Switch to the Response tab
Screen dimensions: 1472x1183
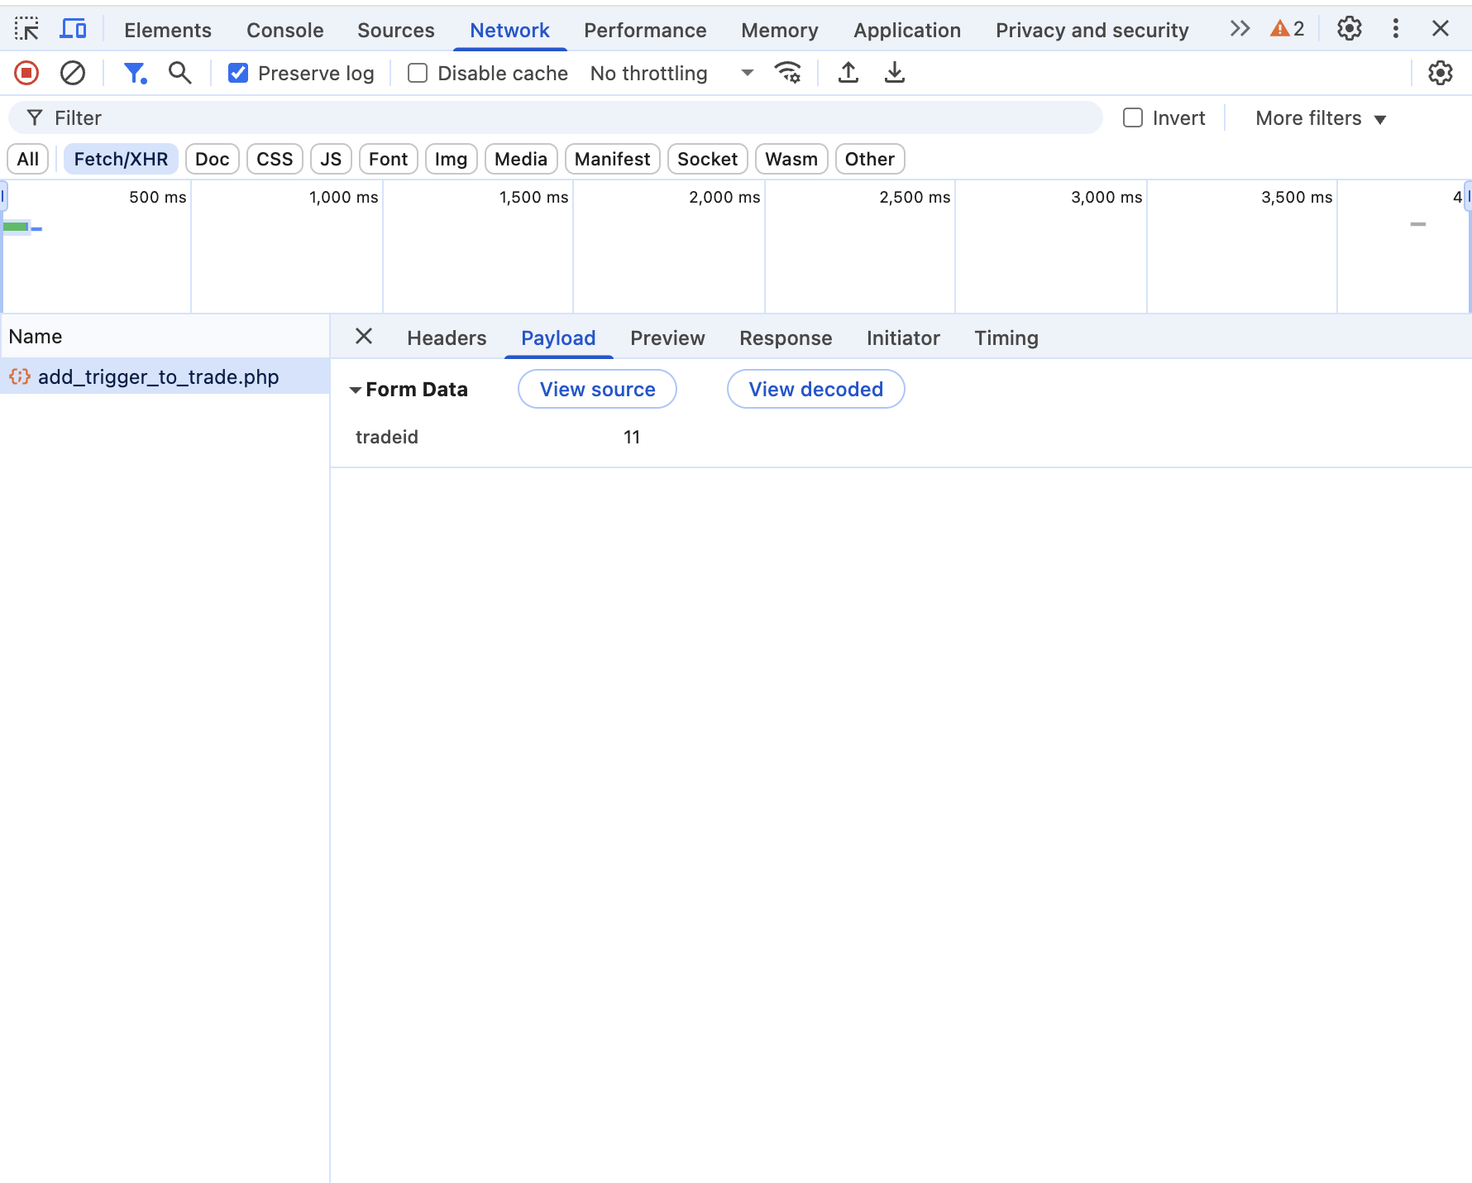click(x=785, y=338)
